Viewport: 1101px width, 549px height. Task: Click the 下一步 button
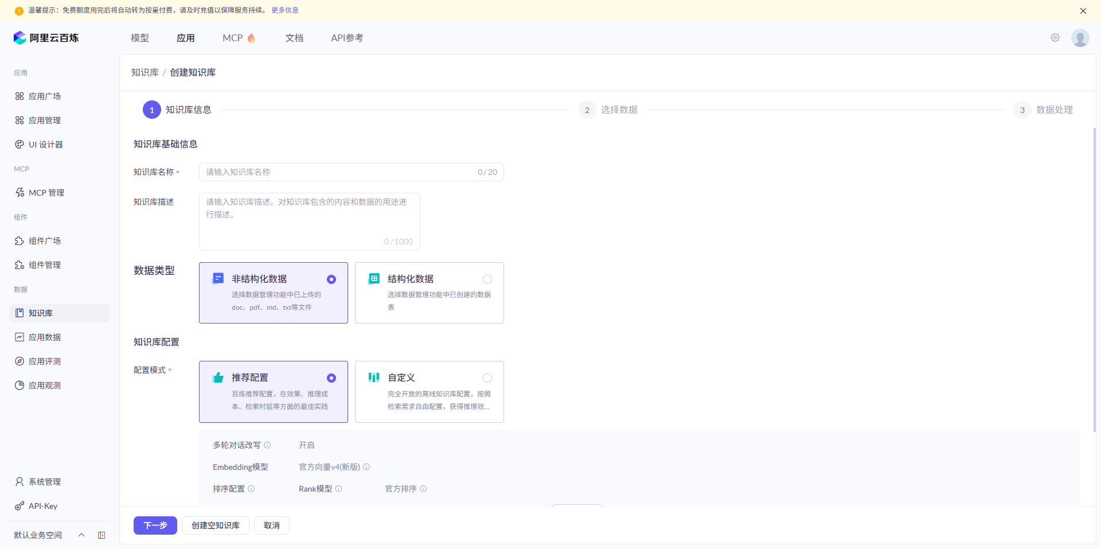[x=155, y=525]
